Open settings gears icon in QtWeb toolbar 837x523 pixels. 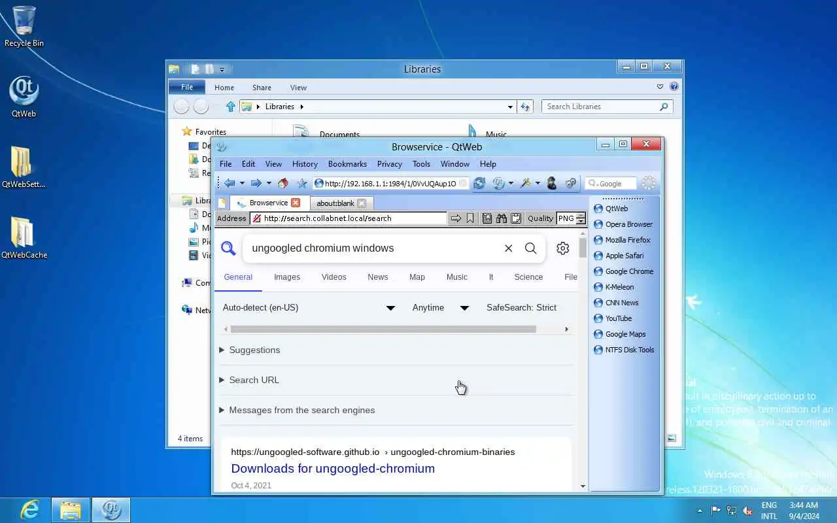(x=571, y=184)
